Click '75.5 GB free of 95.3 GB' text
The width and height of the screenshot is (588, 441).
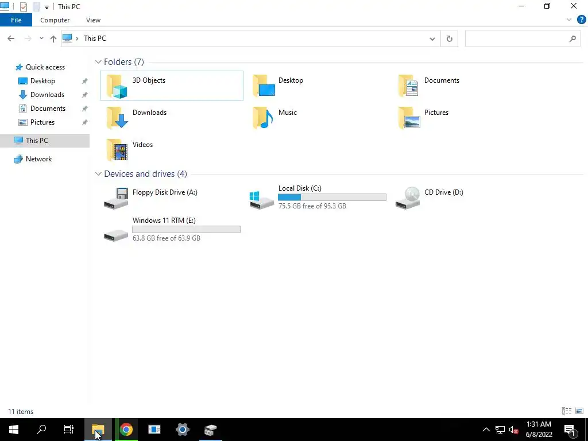click(x=312, y=206)
